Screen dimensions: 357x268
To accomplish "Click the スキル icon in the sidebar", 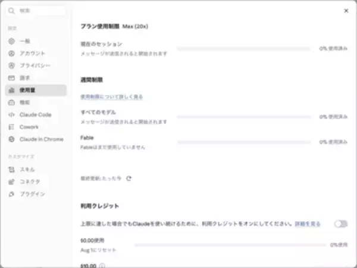I will [x=11, y=170].
